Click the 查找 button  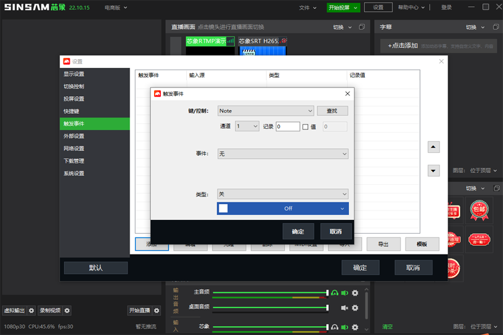pos(333,111)
